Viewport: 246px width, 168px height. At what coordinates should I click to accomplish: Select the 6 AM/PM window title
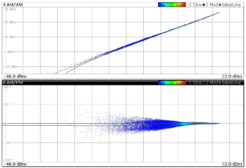[13, 83]
